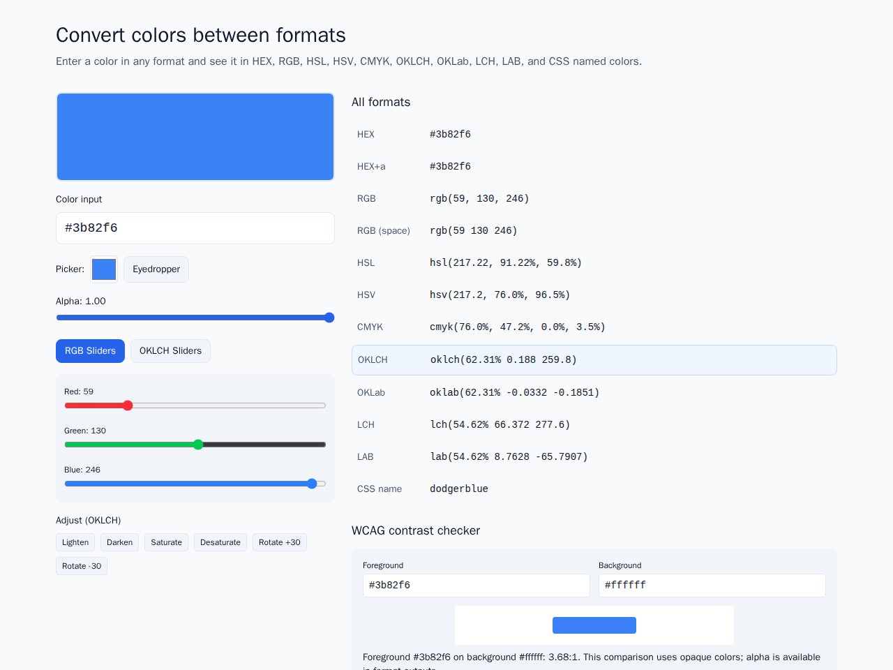Click the rgb(59, 130, 246) value
The width and height of the screenshot is (893, 670).
[479, 199]
